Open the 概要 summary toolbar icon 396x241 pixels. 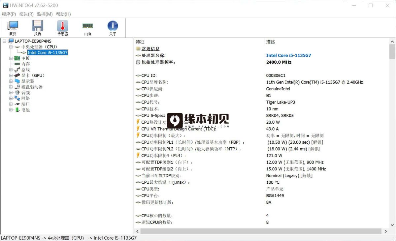(13, 26)
